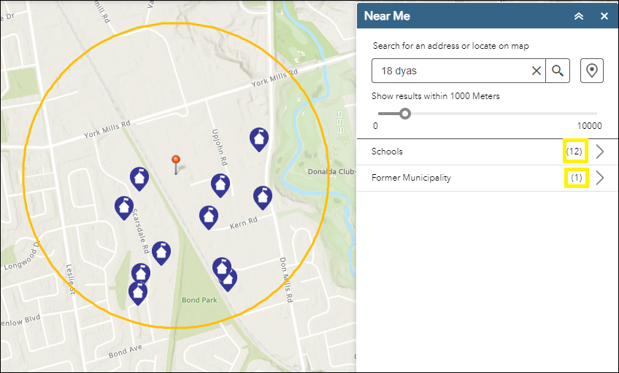The height and width of the screenshot is (373, 619).
Task: Click the locate on map pin button
Action: tap(591, 71)
